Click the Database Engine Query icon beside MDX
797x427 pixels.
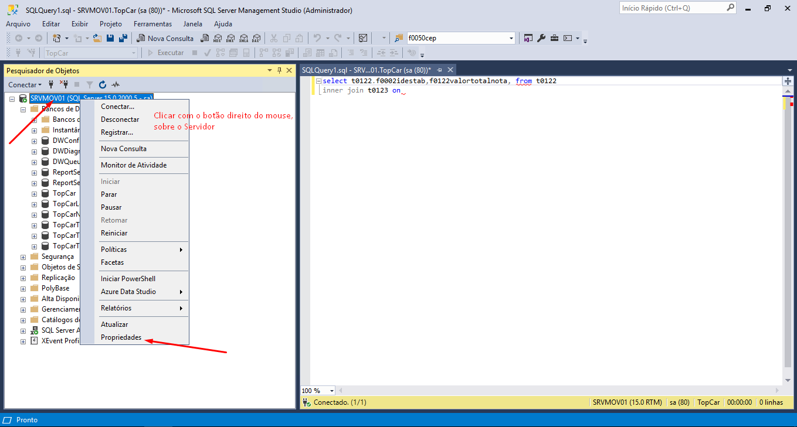(204, 38)
